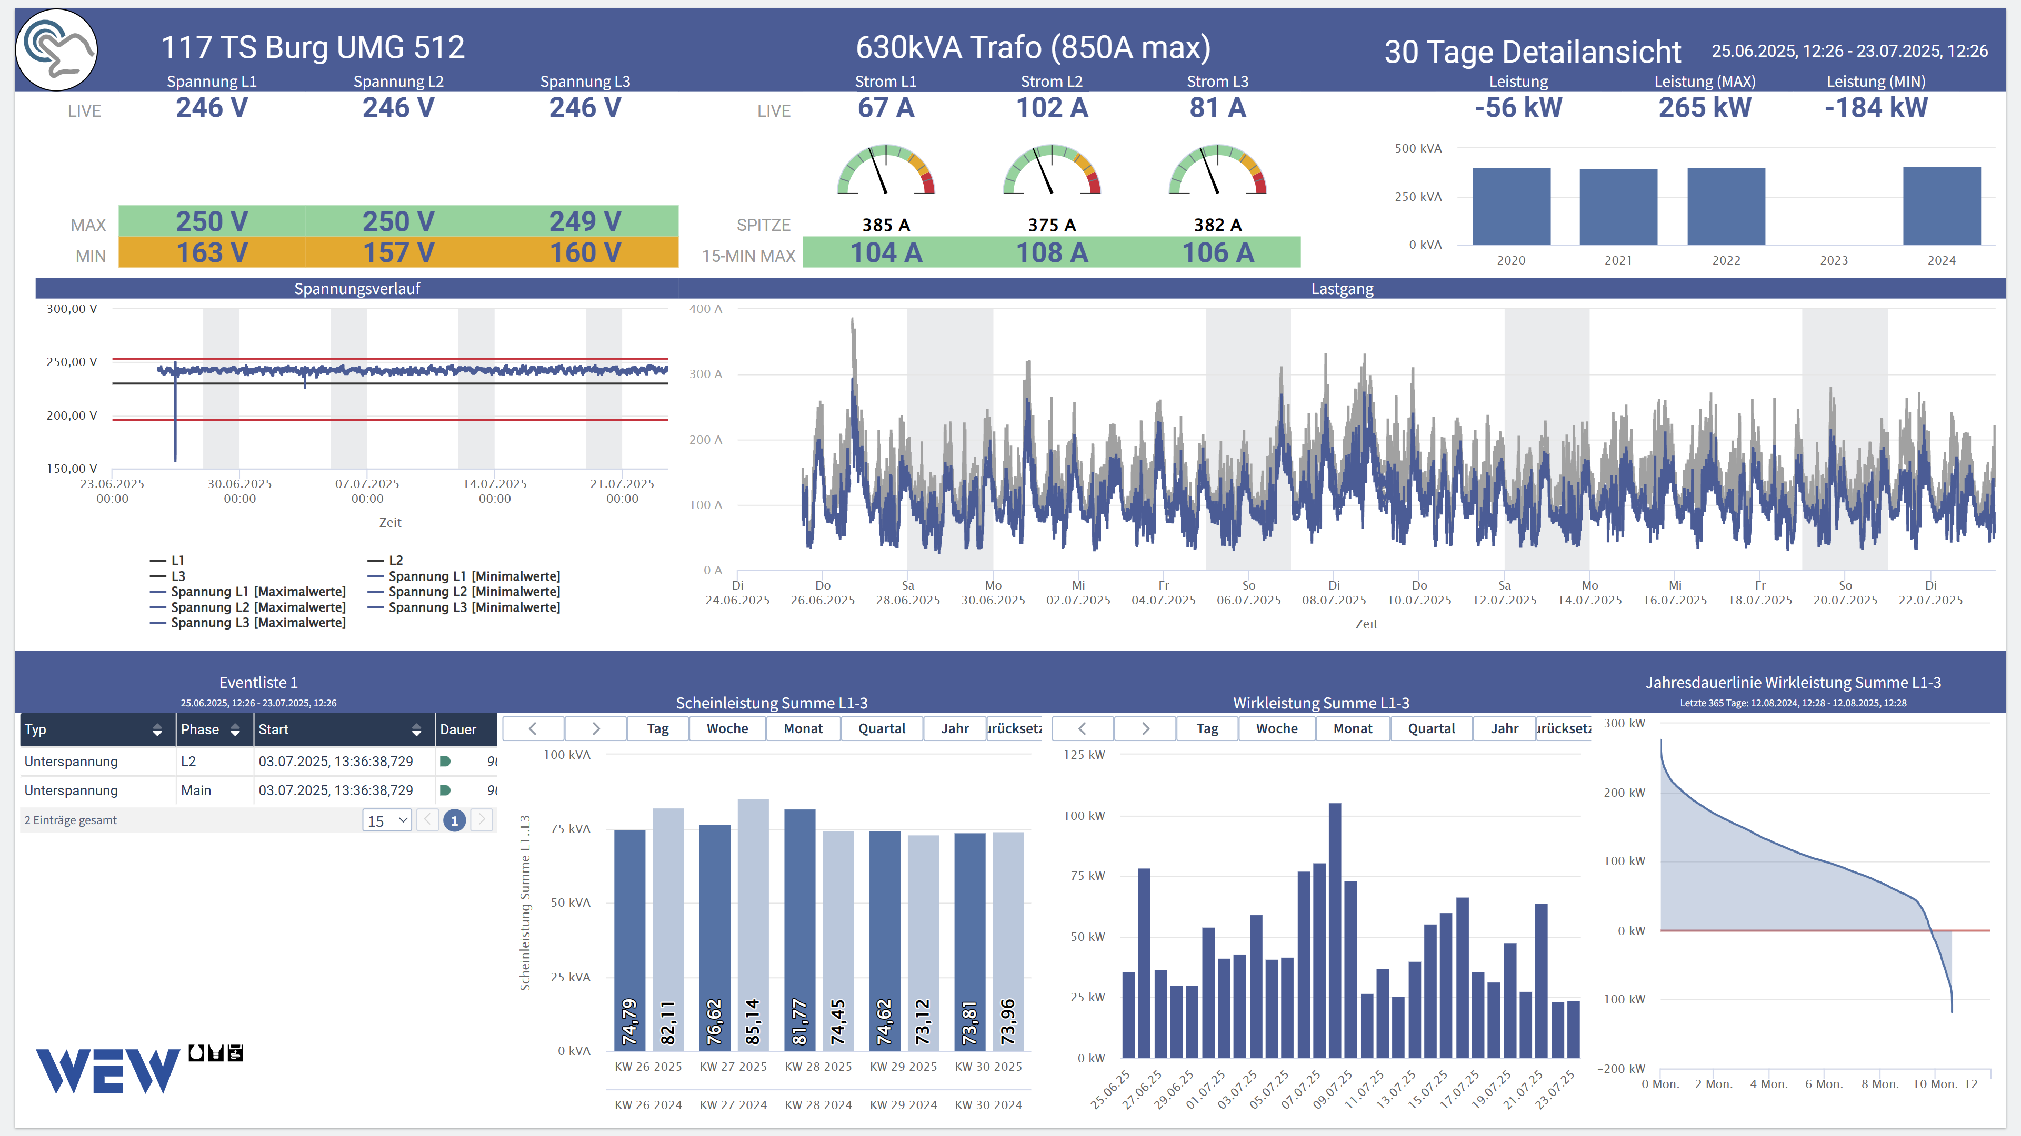Click page 1 indicator in event list
Screen dimensions: 2021x1136
(454, 821)
